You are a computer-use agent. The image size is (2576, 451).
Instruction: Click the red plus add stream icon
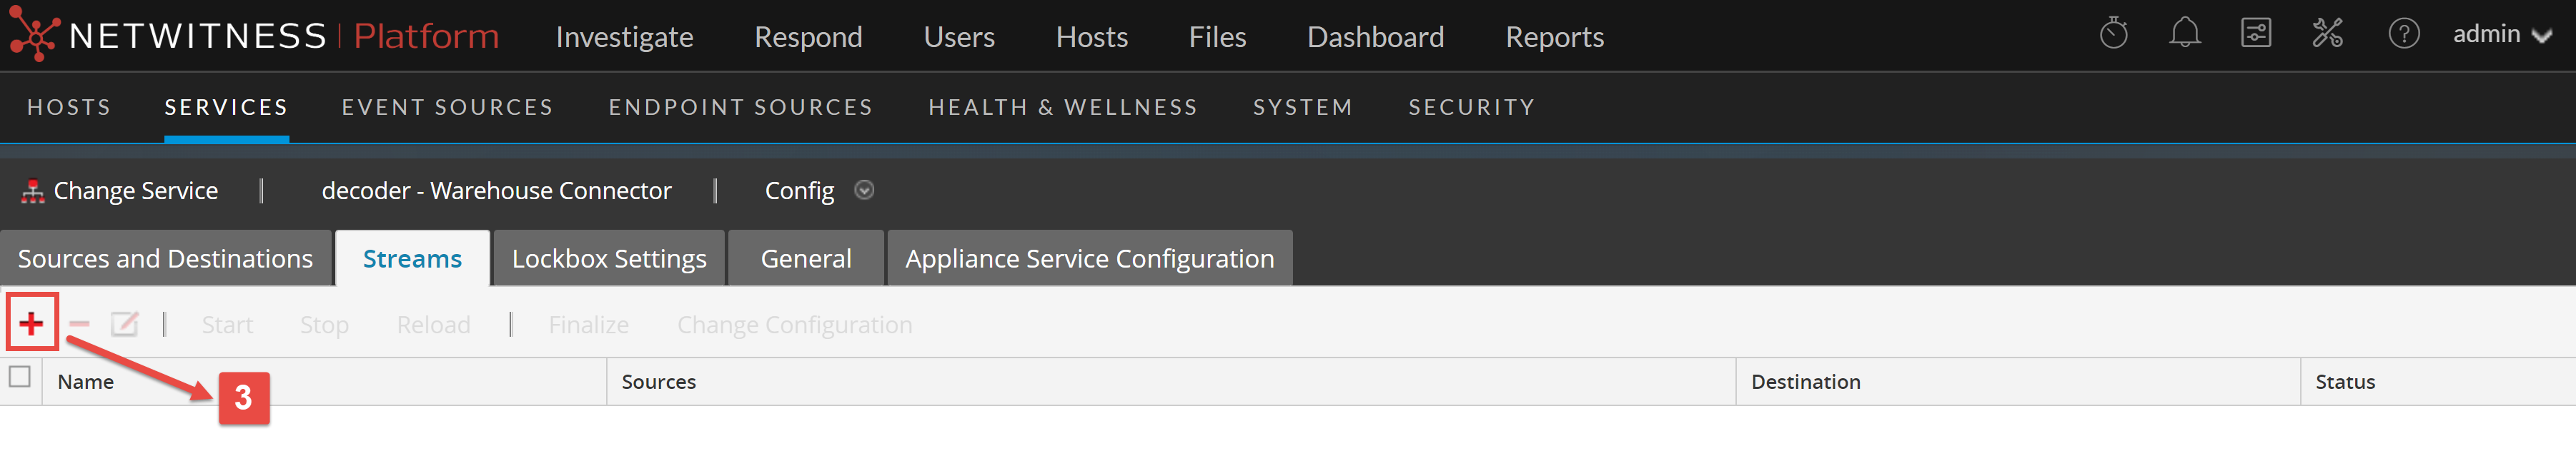pyautogui.click(x=31, y=323)
